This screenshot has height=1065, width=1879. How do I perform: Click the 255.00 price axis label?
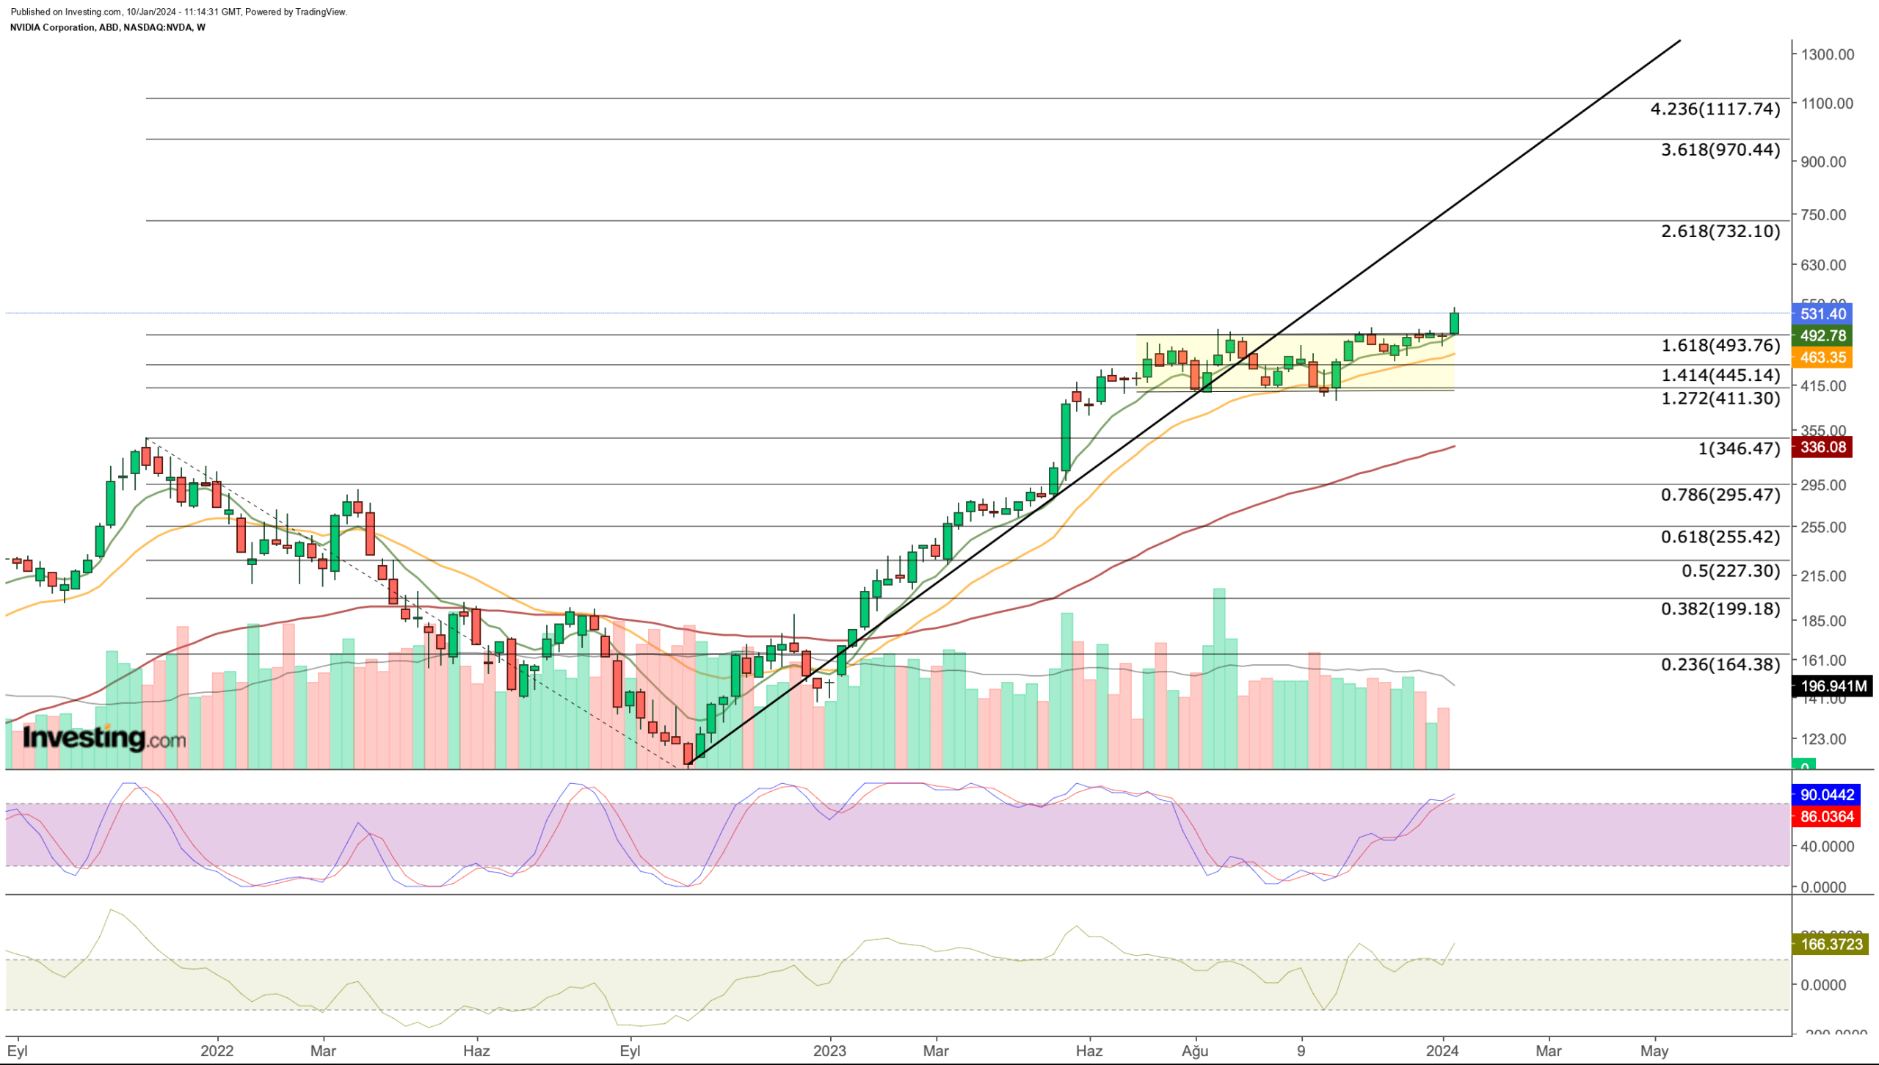[1823, 528]
